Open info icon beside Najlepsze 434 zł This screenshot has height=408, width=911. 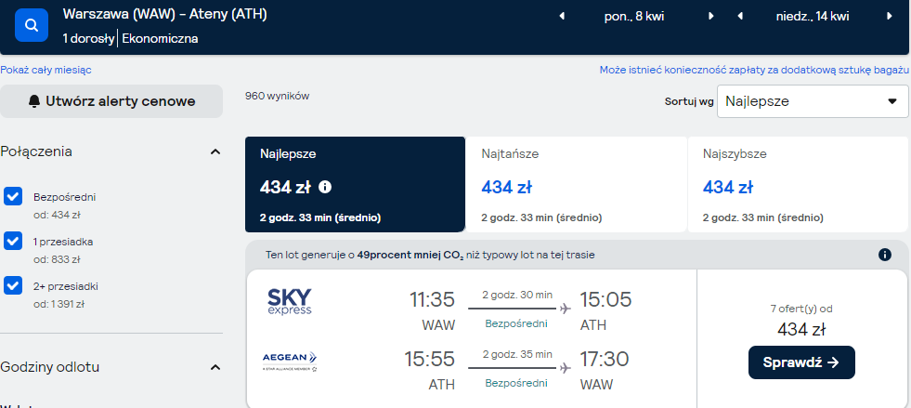point(325,187)
